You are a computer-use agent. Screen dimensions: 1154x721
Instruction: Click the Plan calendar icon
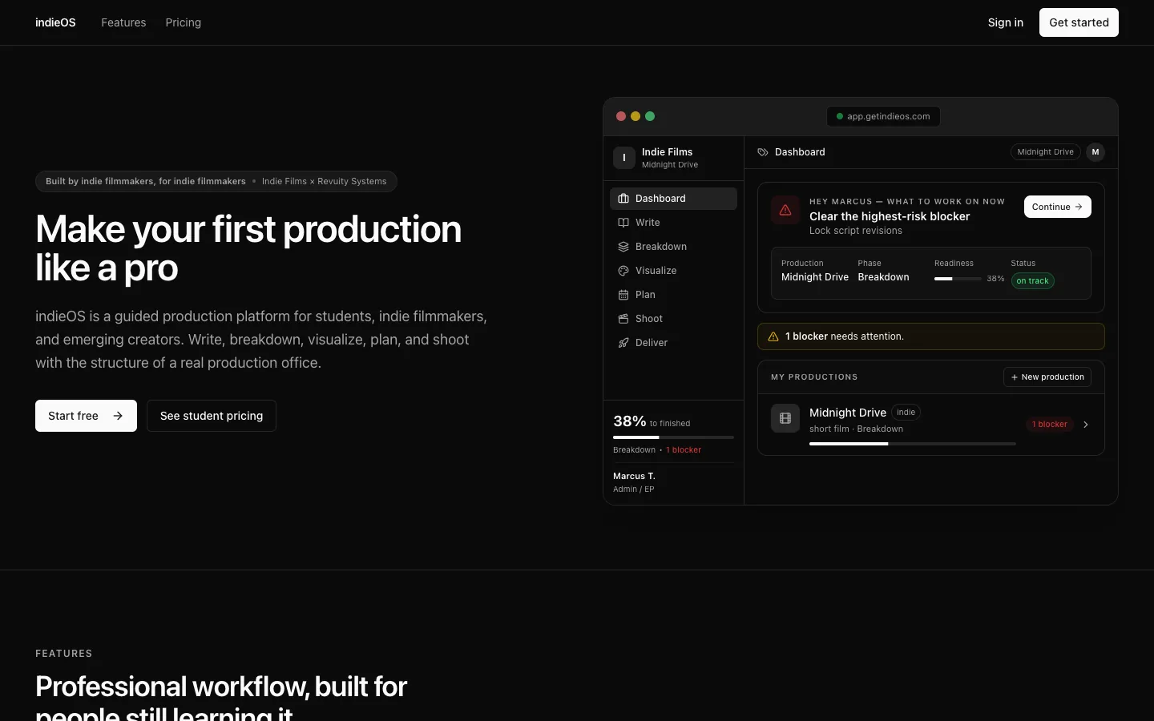[623, 295]
